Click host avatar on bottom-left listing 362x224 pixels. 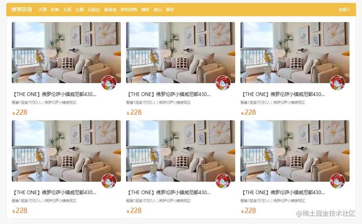coord(109,181)
